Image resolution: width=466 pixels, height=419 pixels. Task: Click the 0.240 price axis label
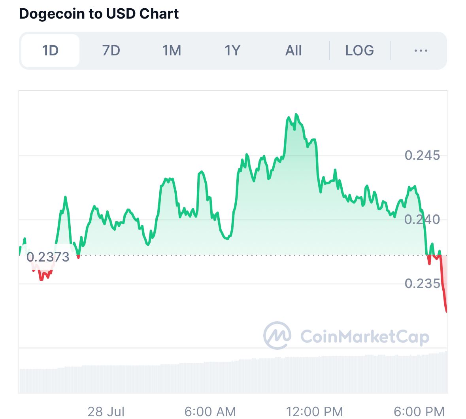422,220
